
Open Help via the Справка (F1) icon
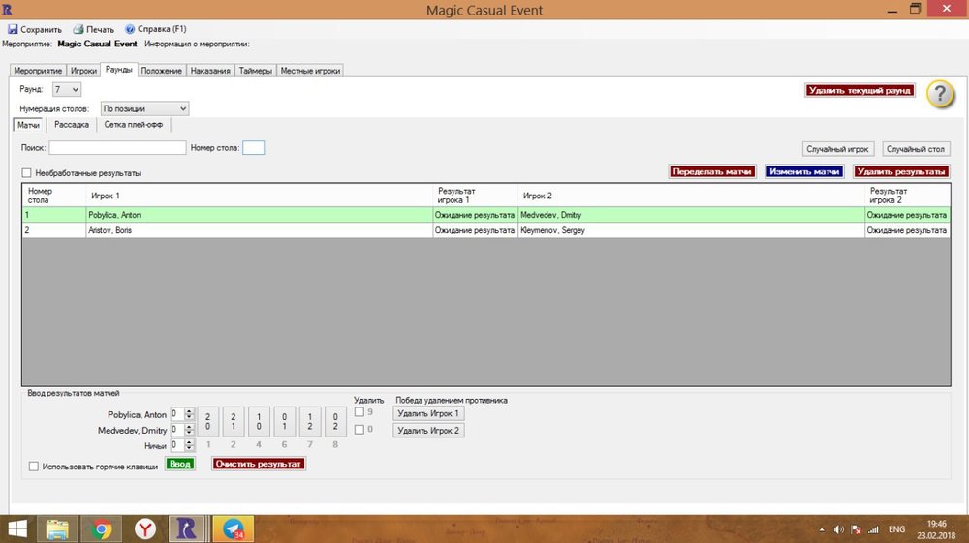(x=130, y=29)
